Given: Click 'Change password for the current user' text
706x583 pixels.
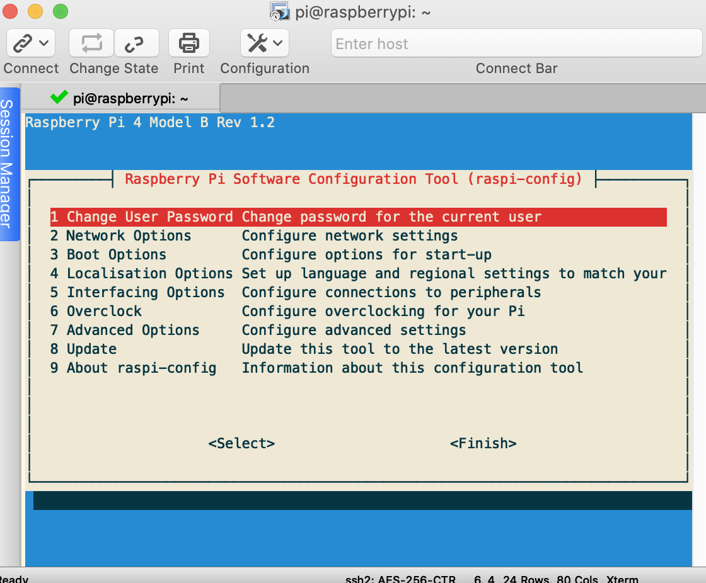Looking at the screenshot, I should (x=391, y=217).
